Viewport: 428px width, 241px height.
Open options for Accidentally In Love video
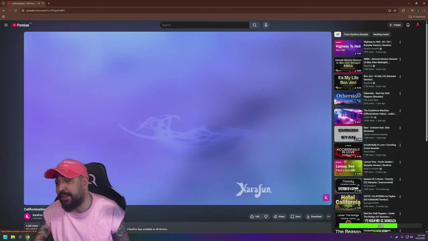(400, 145)
